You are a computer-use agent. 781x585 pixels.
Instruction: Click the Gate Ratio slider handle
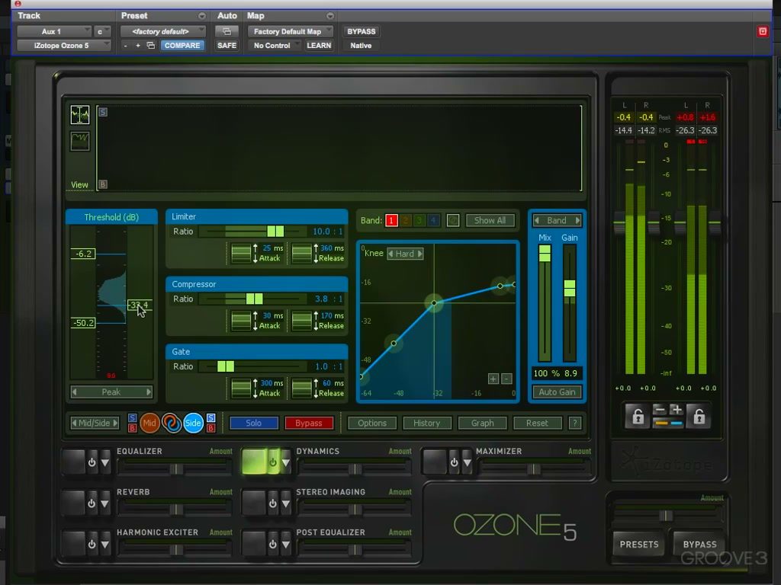[x=226, y=366]
